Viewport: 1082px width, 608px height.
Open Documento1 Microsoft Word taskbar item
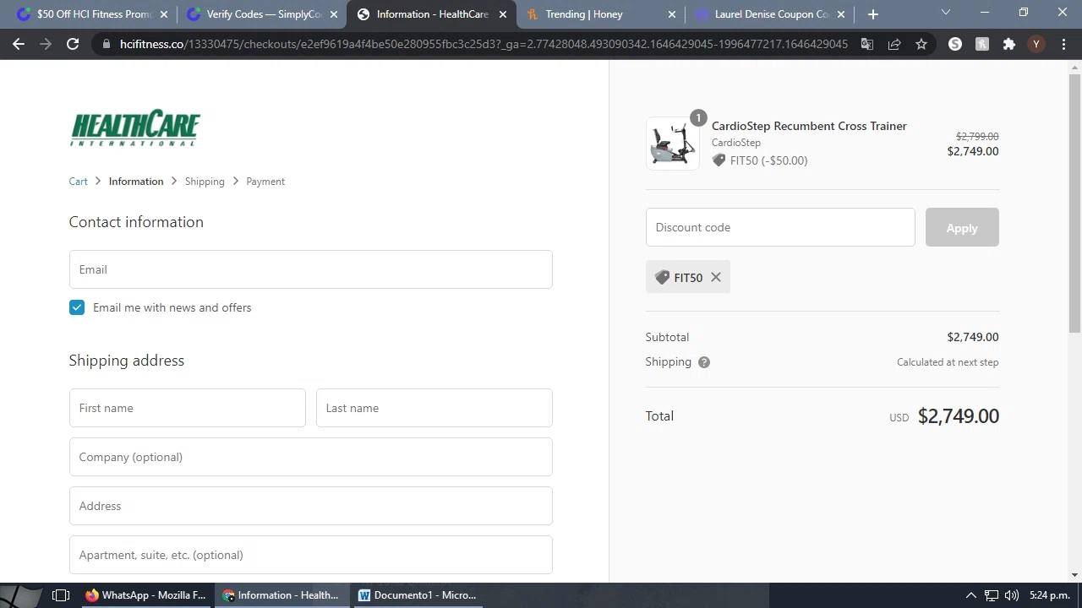click(x=418, y=595)
